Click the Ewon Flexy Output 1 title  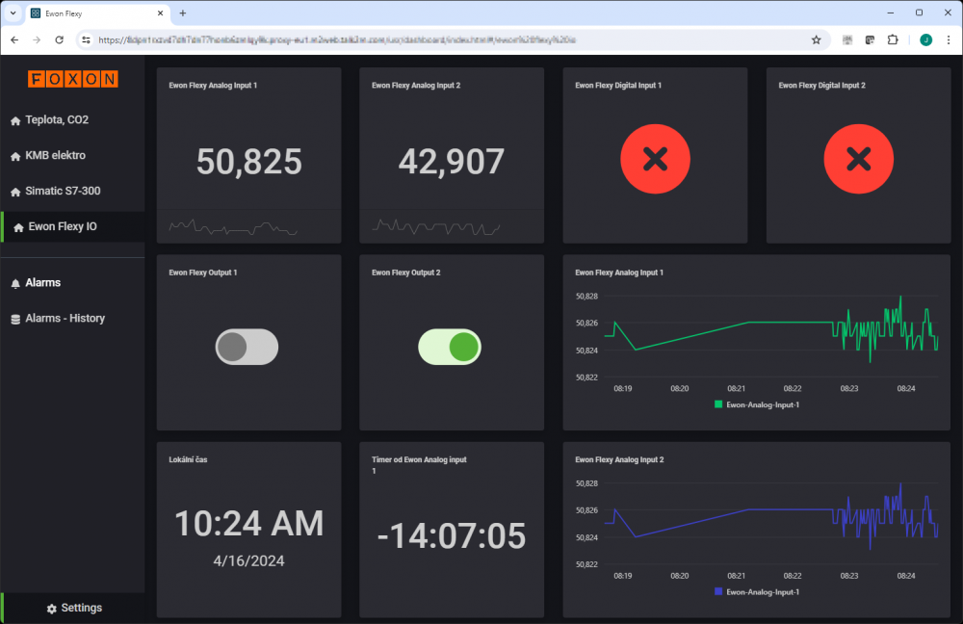tap(202, 273)
